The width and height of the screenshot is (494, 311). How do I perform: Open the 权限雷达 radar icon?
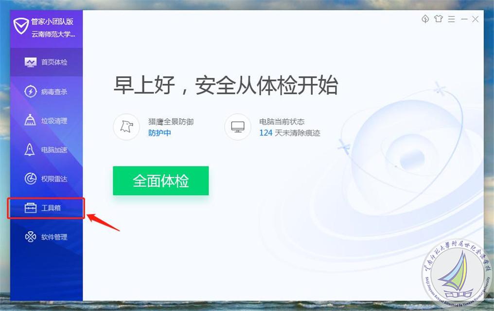point(31,179)
